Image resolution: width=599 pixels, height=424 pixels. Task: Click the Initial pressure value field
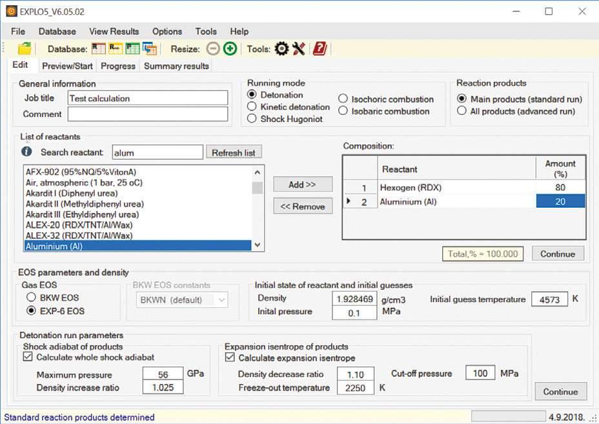tap(354, 313)
